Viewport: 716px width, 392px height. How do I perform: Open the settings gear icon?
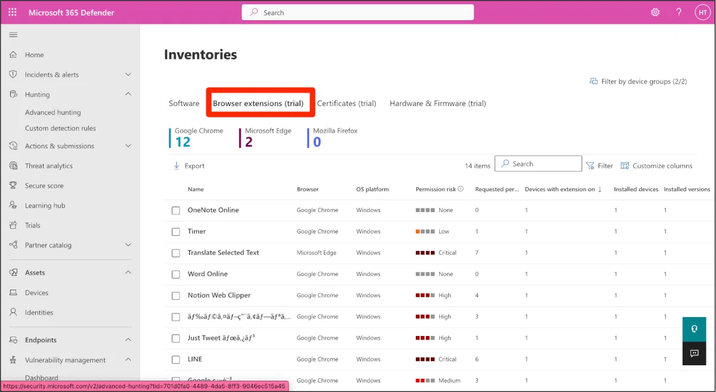click(655, 13)
